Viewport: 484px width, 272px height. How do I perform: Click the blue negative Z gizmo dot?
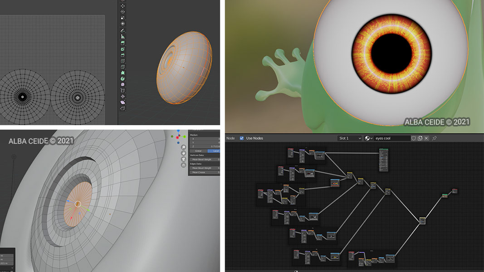(178, 143)
